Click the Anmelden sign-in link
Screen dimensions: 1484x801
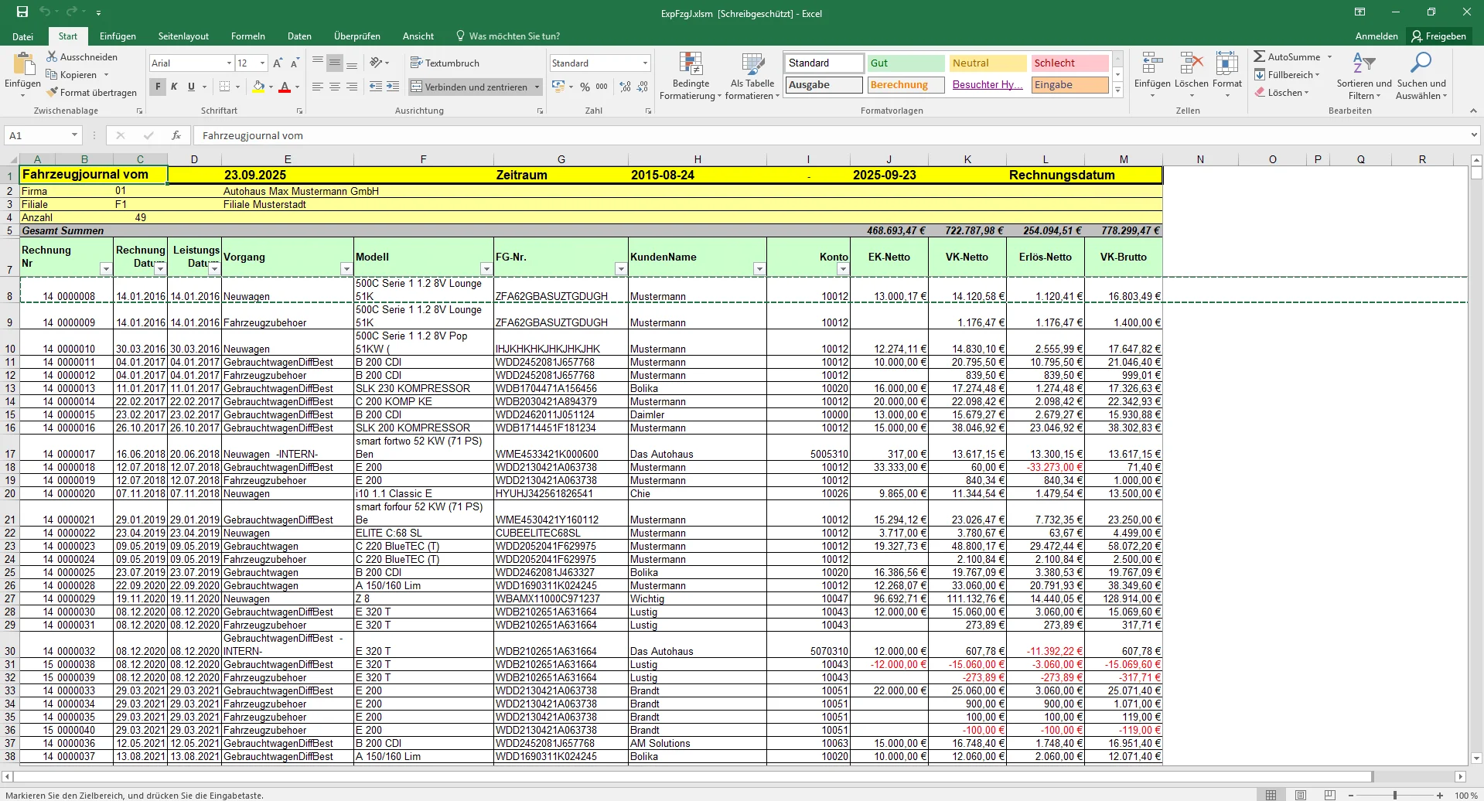point(1377,36)
